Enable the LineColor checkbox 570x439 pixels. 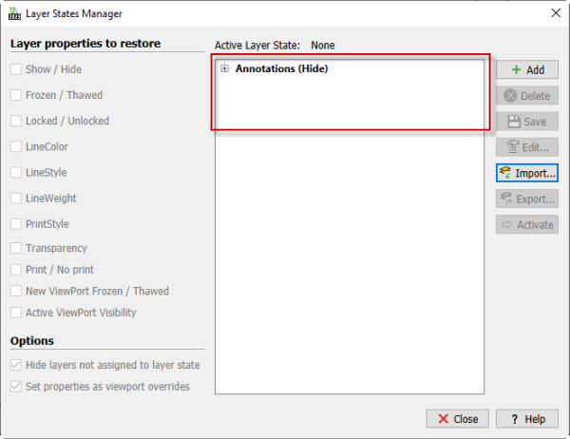(x=16, y=146)
